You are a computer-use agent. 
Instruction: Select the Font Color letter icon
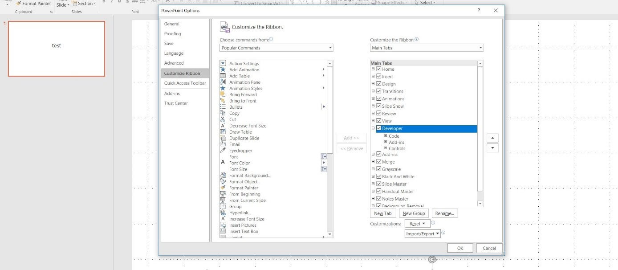tap(223, 163)
